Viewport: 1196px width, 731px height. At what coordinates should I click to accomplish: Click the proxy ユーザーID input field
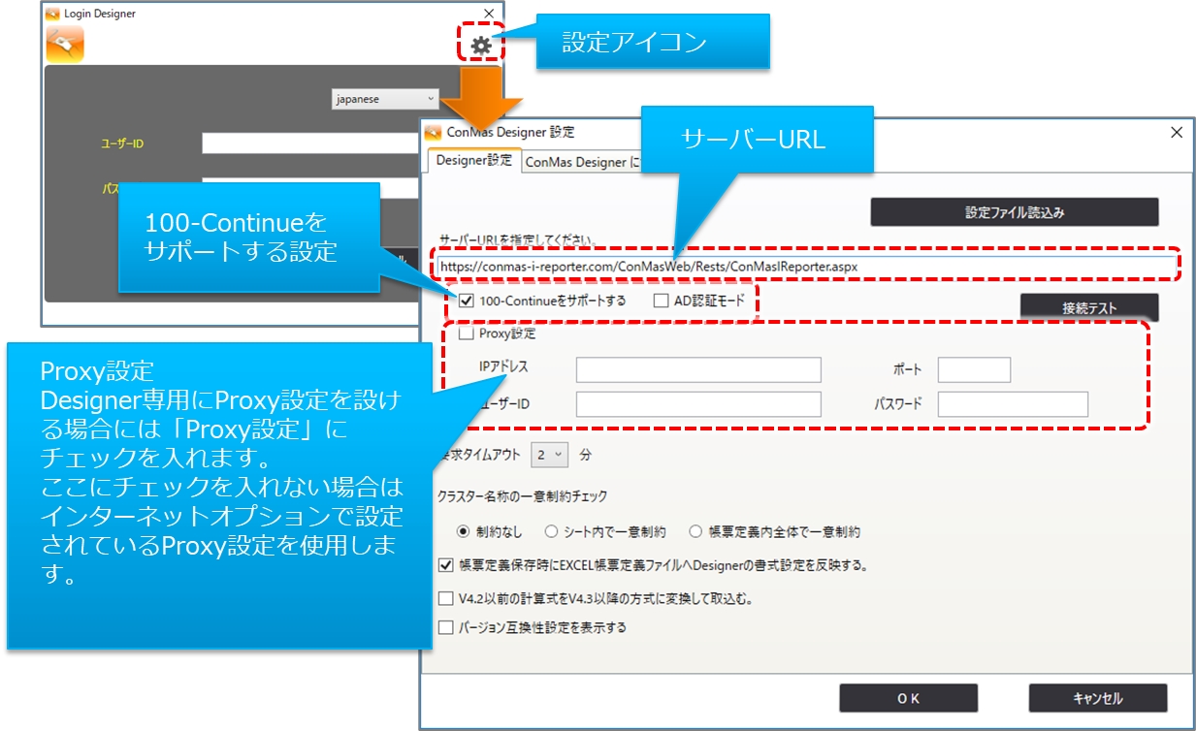coord(698,404)
